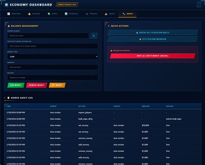Click the Set Money button
205x165 pixels.
[x=57, y=85]
